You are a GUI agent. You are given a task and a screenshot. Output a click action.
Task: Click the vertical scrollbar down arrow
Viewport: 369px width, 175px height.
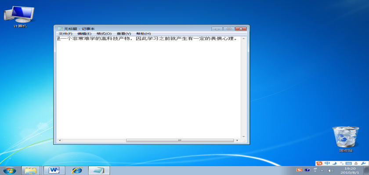coord(244,135)
